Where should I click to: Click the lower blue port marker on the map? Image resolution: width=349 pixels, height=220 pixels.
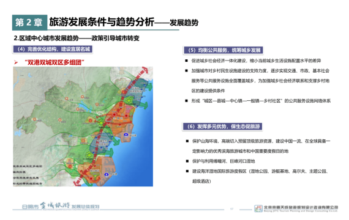pyautogui.click(x=107, y=174)
